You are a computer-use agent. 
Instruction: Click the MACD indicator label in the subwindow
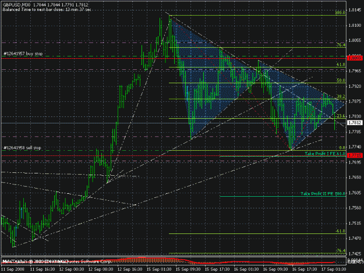(35, 261)
